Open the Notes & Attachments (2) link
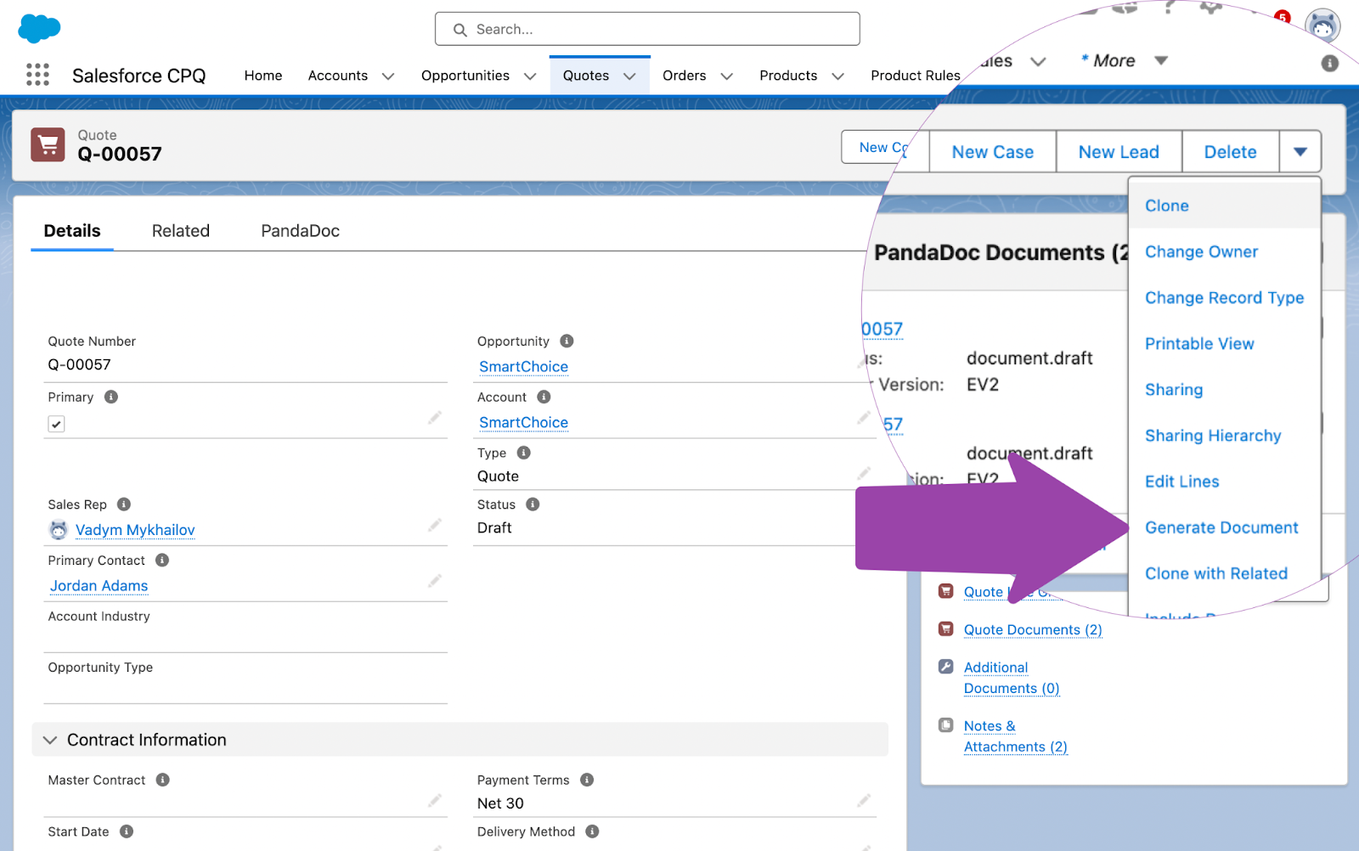 click(1015, 736)
